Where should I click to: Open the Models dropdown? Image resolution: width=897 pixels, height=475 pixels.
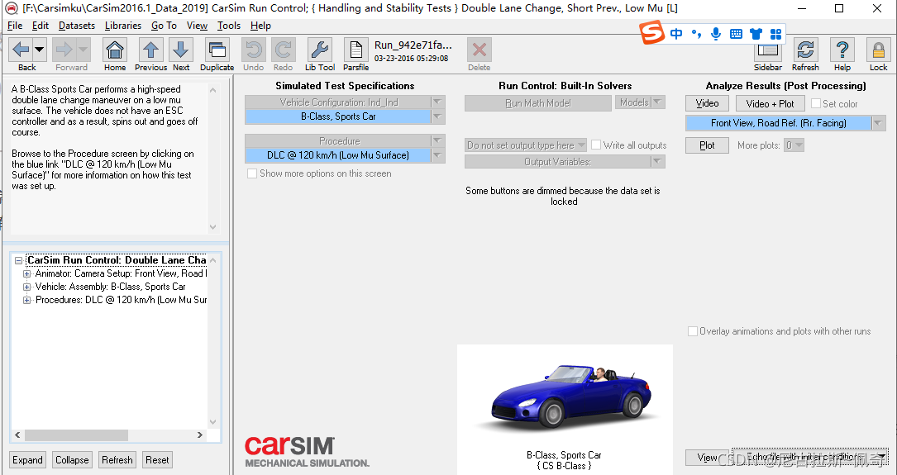(x=640, y=102)
